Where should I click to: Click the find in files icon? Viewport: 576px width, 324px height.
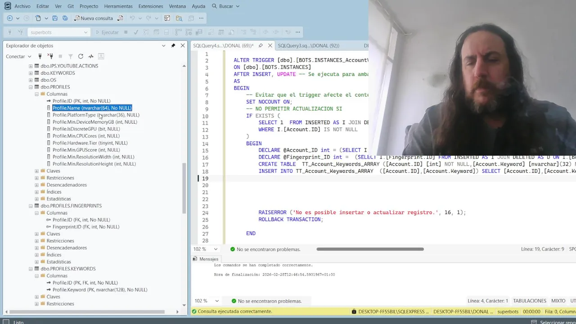[x=179, y=18]
